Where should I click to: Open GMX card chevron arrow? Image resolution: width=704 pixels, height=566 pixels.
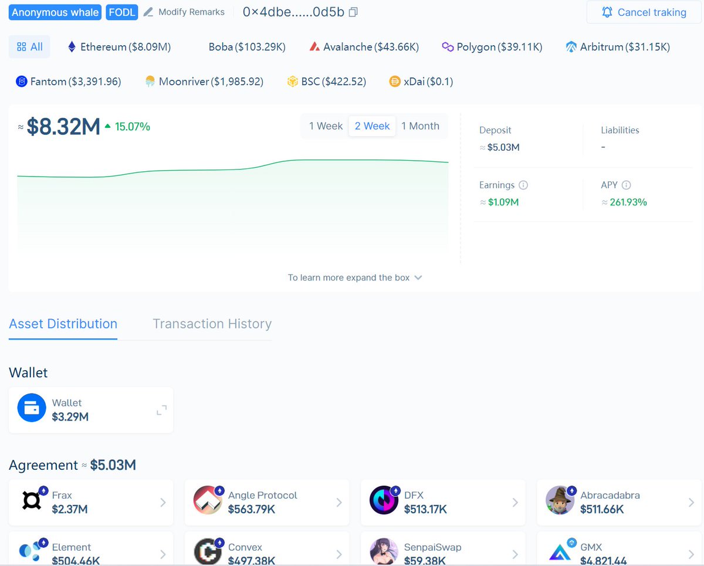[x=691, y=554]
